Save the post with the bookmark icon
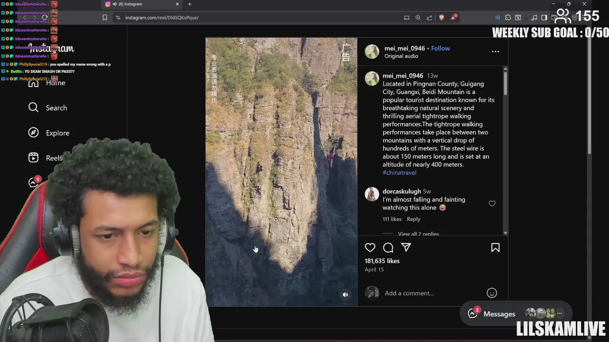 point(495,247)
